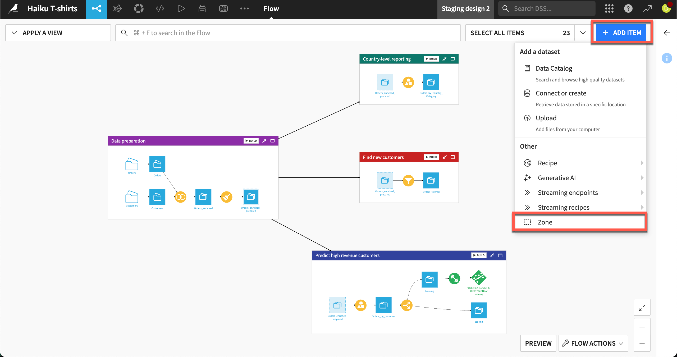
Task: Zoom into the Flow with the plus button
Action: pos(642,327)
